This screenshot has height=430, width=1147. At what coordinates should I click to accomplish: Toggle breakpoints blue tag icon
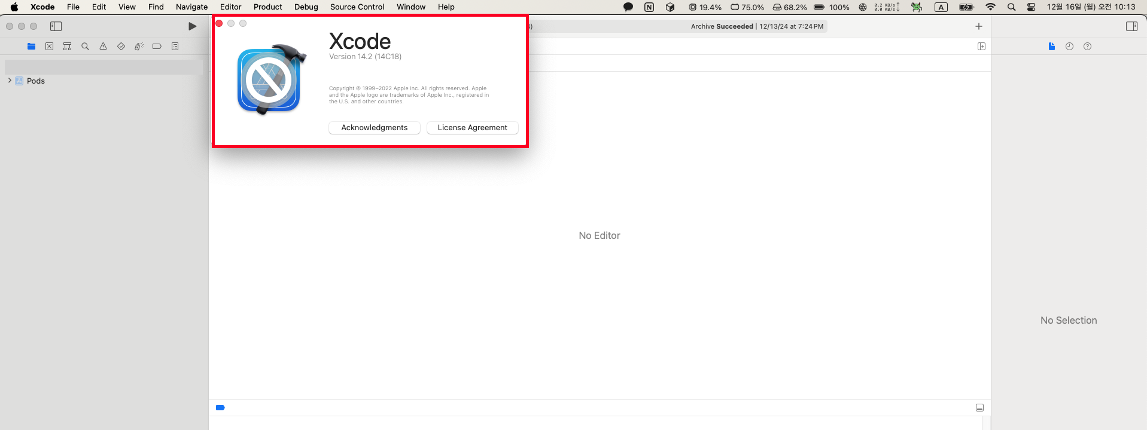[220, 407]
